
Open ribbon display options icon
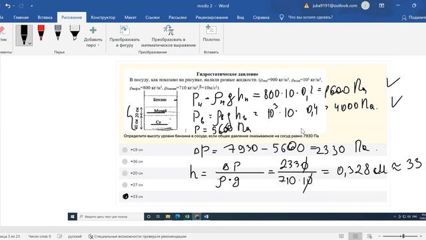[381, 6]
